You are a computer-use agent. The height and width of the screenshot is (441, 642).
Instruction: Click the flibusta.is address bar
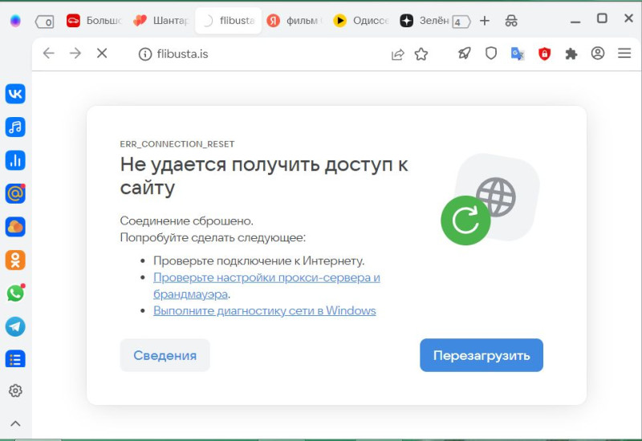pyautogui.click(x=257, y=54)
